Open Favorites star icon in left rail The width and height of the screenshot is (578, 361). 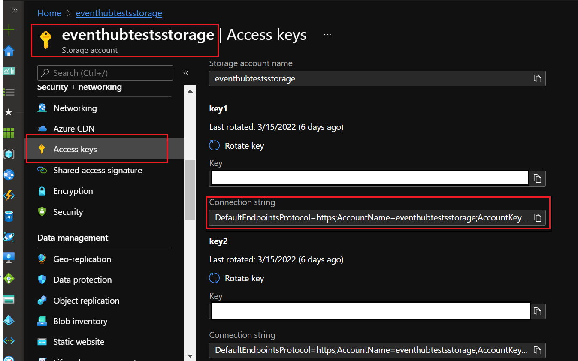tap(9, 112)
